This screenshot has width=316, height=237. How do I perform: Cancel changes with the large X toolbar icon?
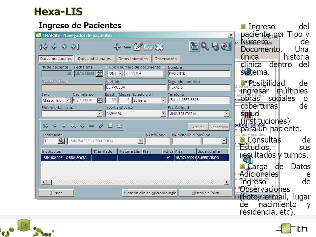point(159,47)
